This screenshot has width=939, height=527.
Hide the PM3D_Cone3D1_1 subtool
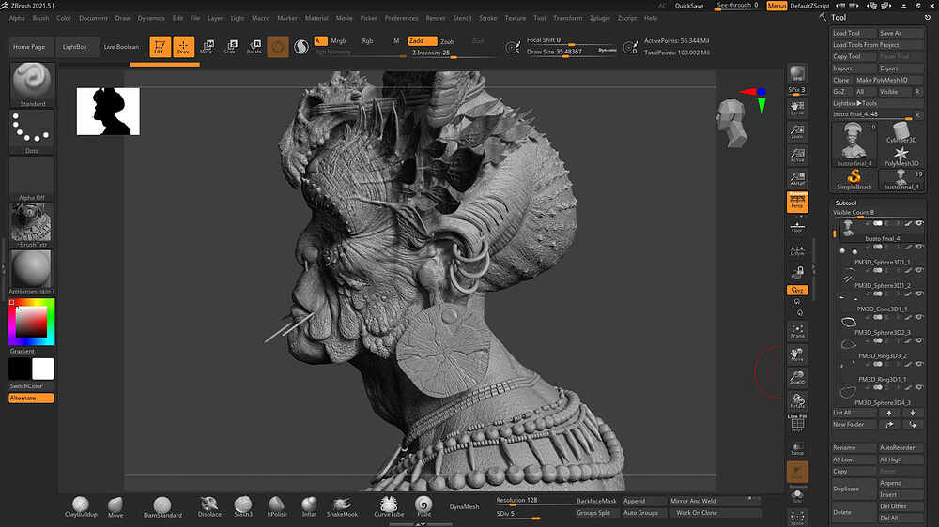coord(919,294)
